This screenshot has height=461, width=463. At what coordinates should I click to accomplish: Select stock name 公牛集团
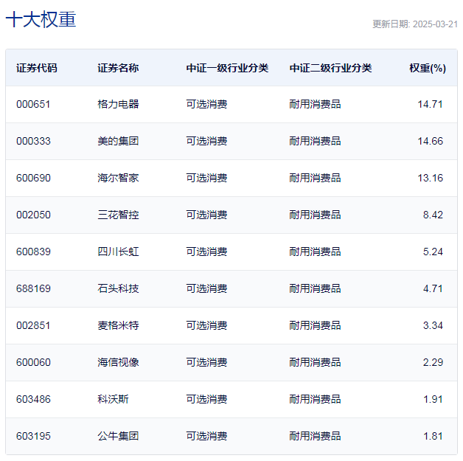[118, 436]
